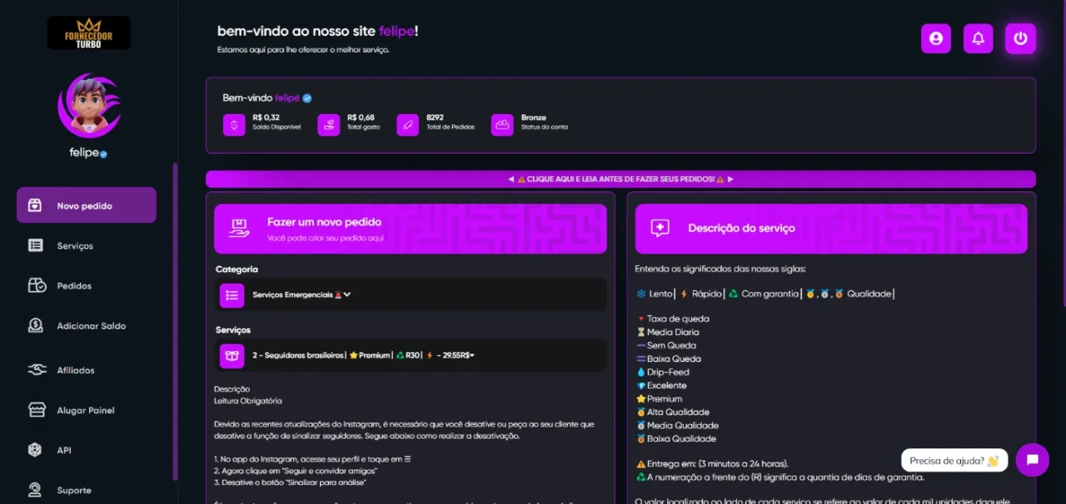Expand the Categoria Serviços Emergenciais dropdown
1066x504 pixels.
pyautogui.click(x=411, y=294)
